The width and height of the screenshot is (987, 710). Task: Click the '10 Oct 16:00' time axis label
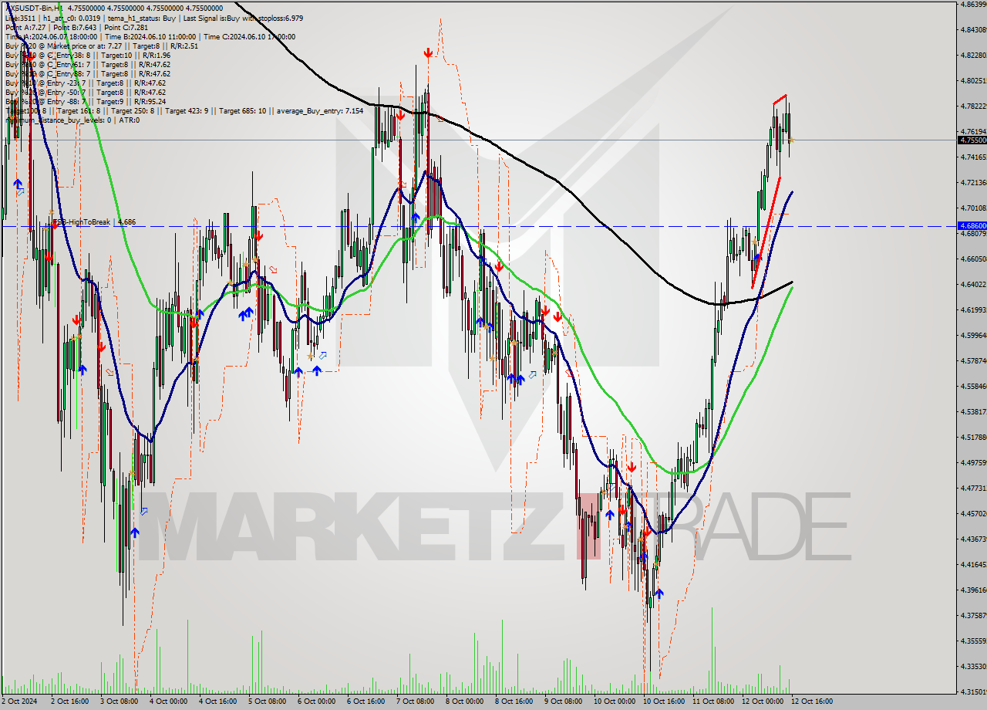click(x=665, y=702)
